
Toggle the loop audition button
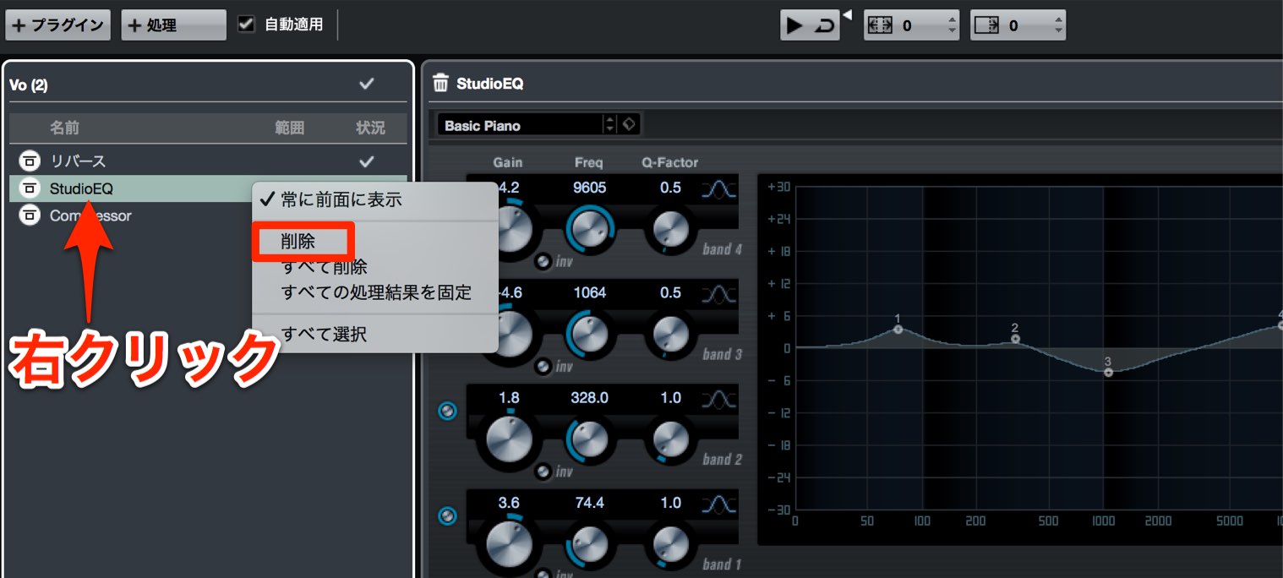tap(823, 26)
